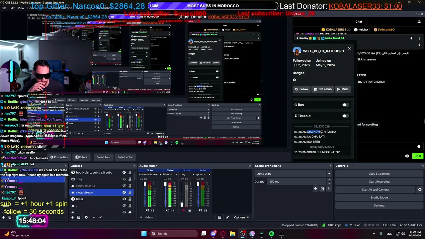Hide botrix alerts sub & gift subs source
Screen dimensions: 425x239
click(124, 173)
